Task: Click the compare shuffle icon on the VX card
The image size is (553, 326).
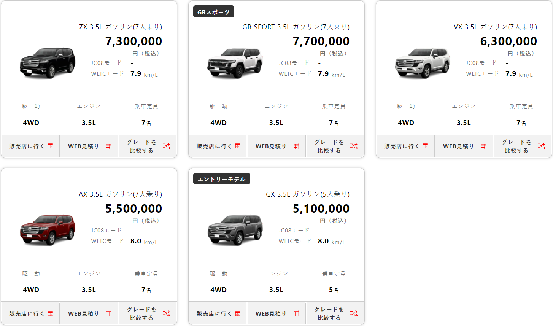Action: 541,146
